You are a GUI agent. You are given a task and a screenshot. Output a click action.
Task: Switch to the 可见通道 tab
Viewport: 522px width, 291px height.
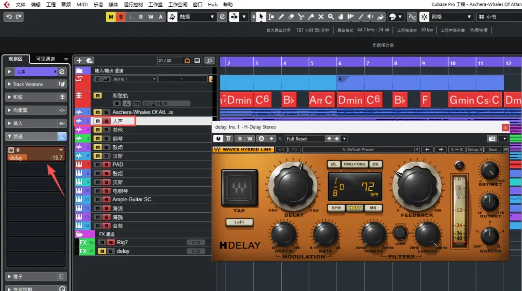tap(45, 59)
